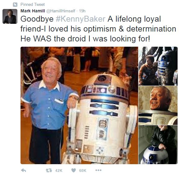Click the line He WAS the droid

pos(85,39)
